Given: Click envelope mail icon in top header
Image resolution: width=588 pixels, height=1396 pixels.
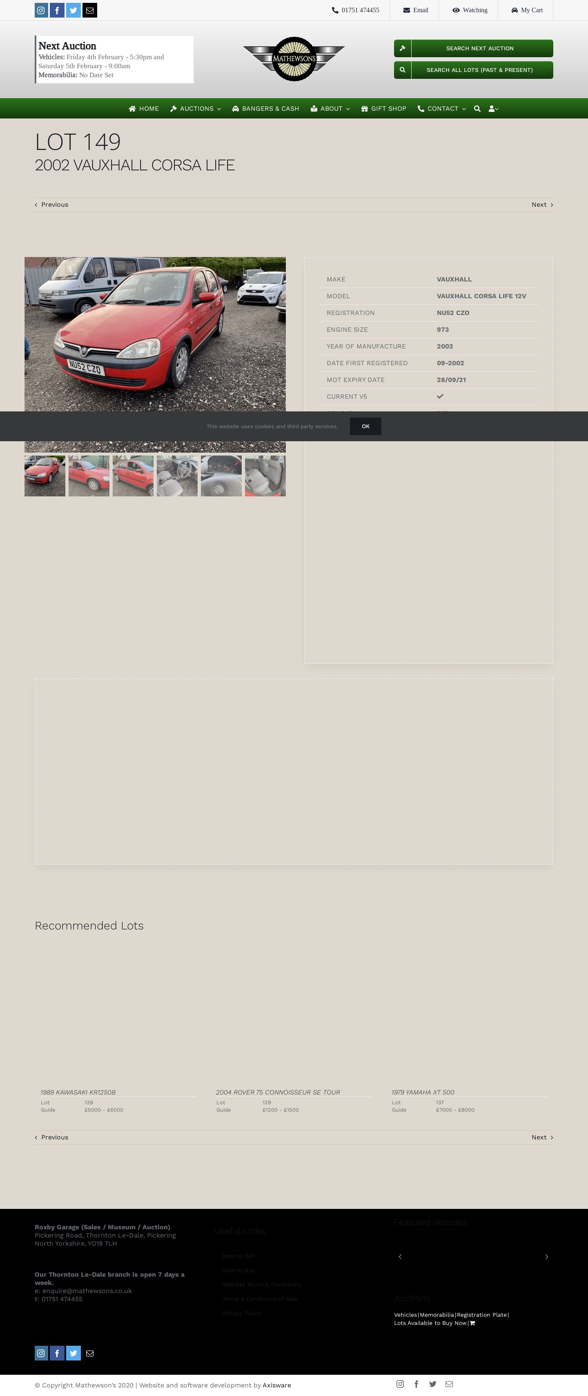Looking at the screenshot, I should coord(90,10).
